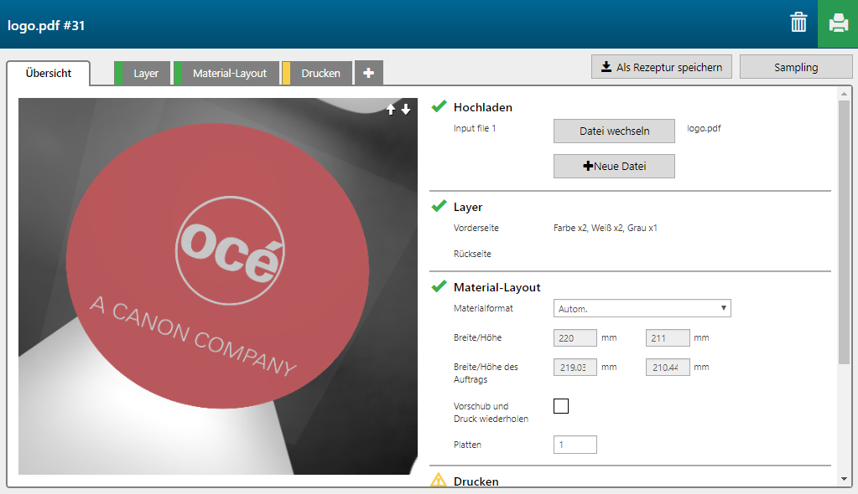Viewport: 858px width, 494px height.
Task: Click the Höhe field showing 211
Action: pos(668,337)
